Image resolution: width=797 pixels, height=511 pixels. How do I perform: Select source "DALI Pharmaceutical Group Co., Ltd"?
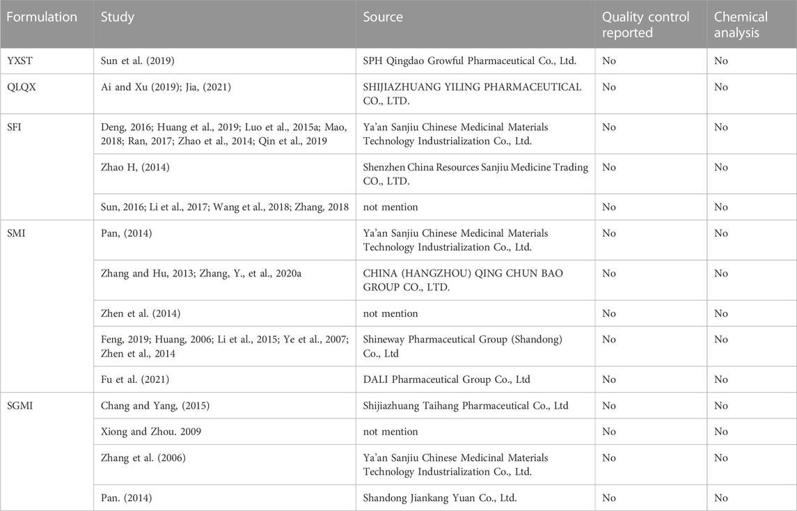coord(446,379)
